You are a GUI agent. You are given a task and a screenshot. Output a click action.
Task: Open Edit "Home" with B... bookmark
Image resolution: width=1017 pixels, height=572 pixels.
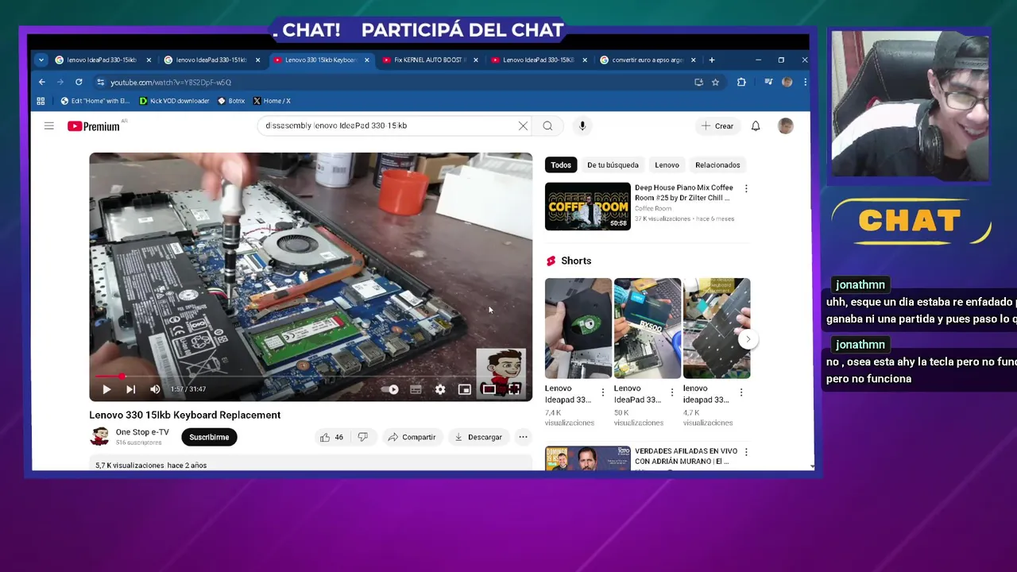95,101
